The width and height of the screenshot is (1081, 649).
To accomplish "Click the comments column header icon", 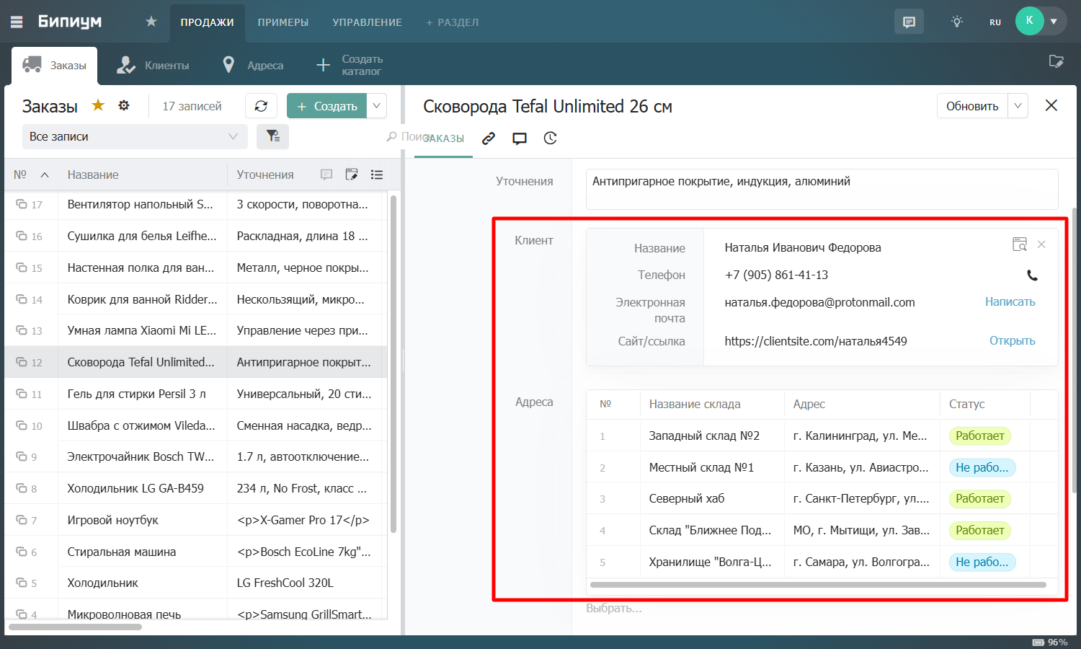I will (x=326, y=175).
